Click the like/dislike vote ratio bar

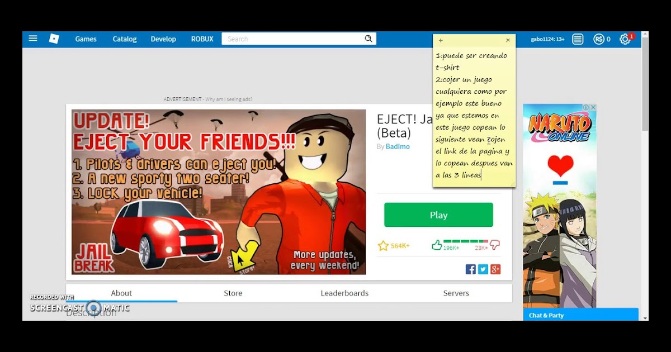coord(466,241)
